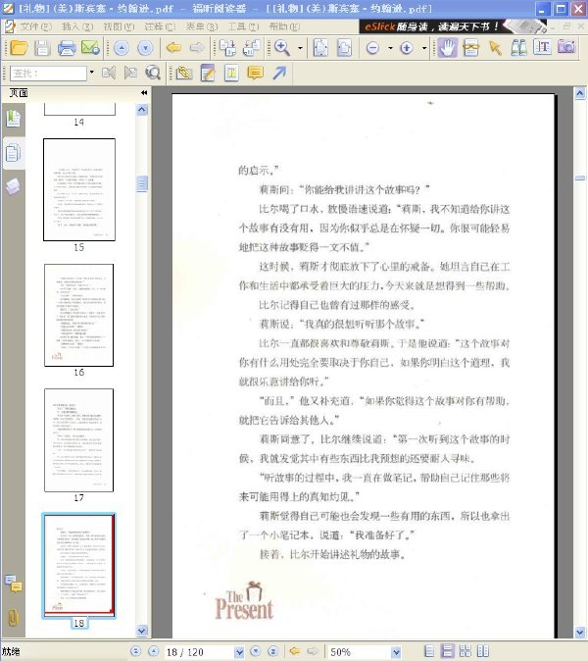Open the Zoom In plus button dropdown arrow
588x661 pixels.
pos(424,48)
